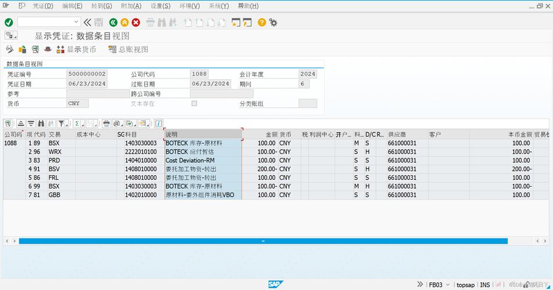Open the Views dropdown in grid toolbar
This screenshot has width=553, height=290.
pyautogui.click(x=118, y=124)
